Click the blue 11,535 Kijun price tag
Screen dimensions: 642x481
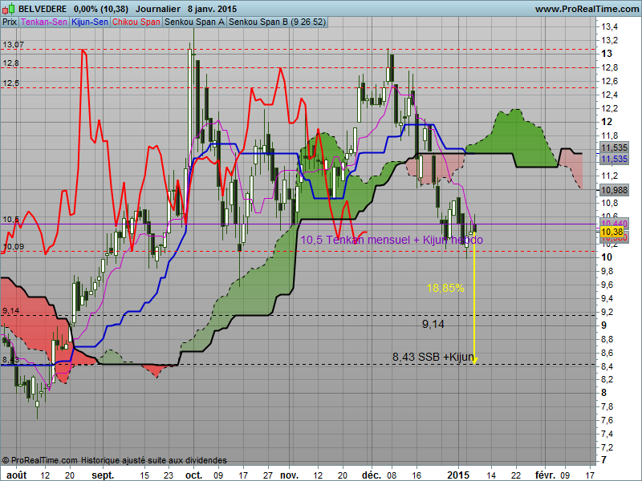coord(614,159)
